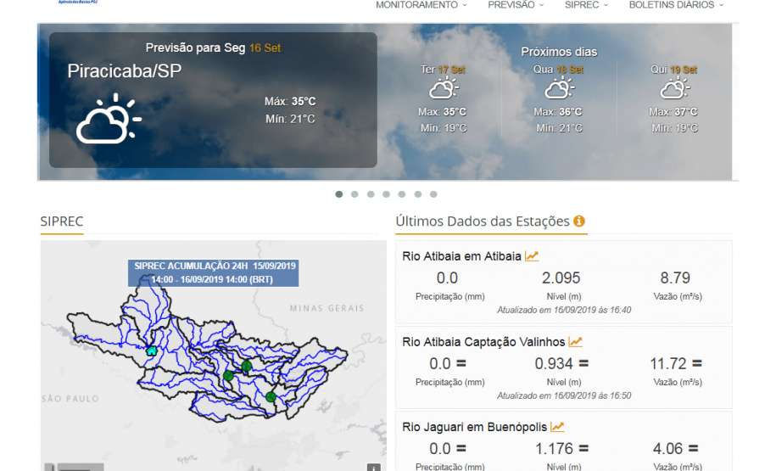The image size is (776, 471).
Task: Click the southernmost green station marker on map
Action: 271,396
